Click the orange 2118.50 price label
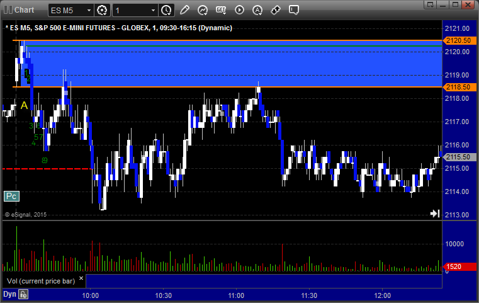Image resolution: width=479 pixels, height=303 pixels. point(459,87)
